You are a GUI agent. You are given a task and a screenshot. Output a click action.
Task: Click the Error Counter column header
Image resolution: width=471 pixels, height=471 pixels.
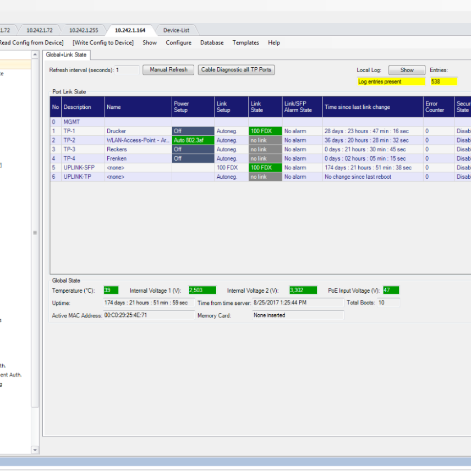click(x=439, y=107)
